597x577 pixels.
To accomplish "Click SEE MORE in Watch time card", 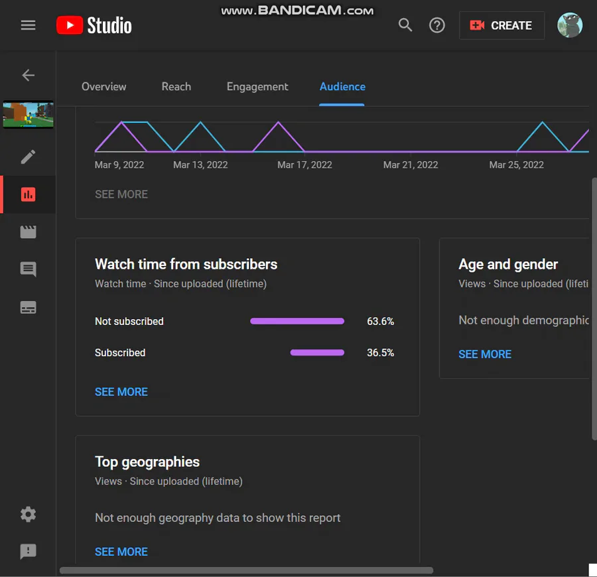I will [x=121, y=392].
